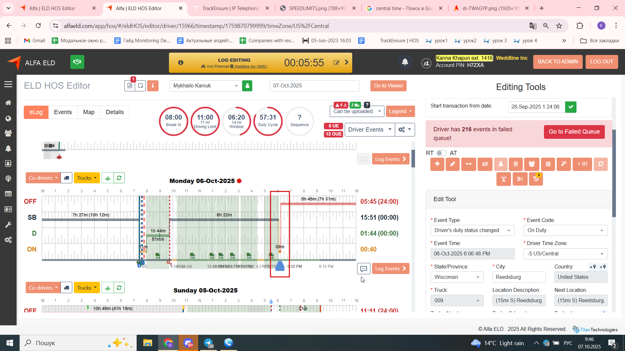
Task: Click the comment icon beside Monday Log Events
Action: tap(364, 269)
